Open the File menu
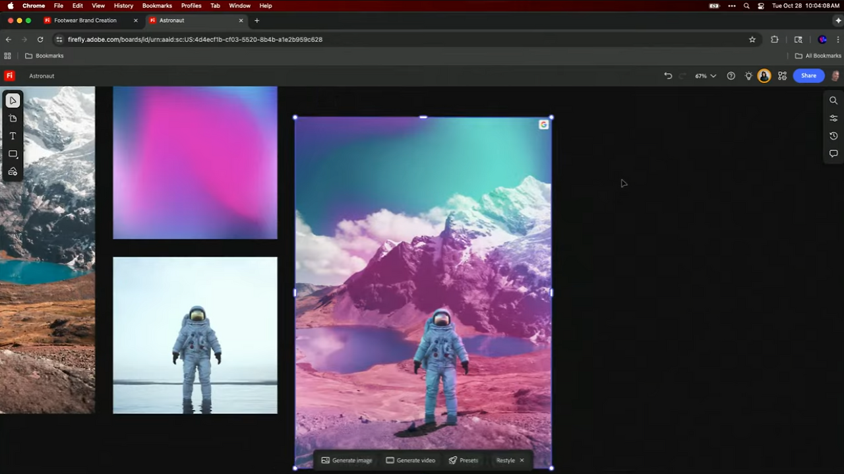Image resolution: width=844 pixels, height=474 pixels. pos(59,5)
